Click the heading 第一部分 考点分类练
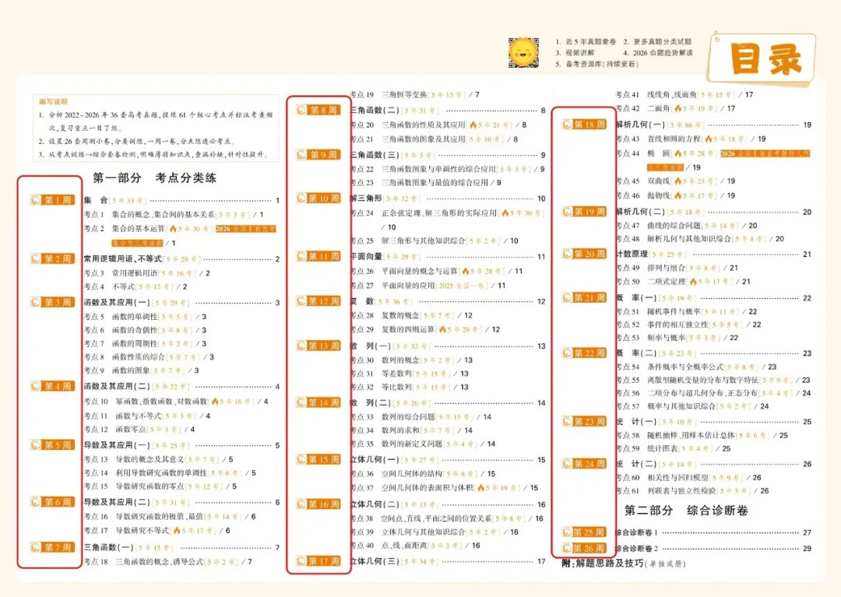841x597 pixels. click(x=154, y=178)
